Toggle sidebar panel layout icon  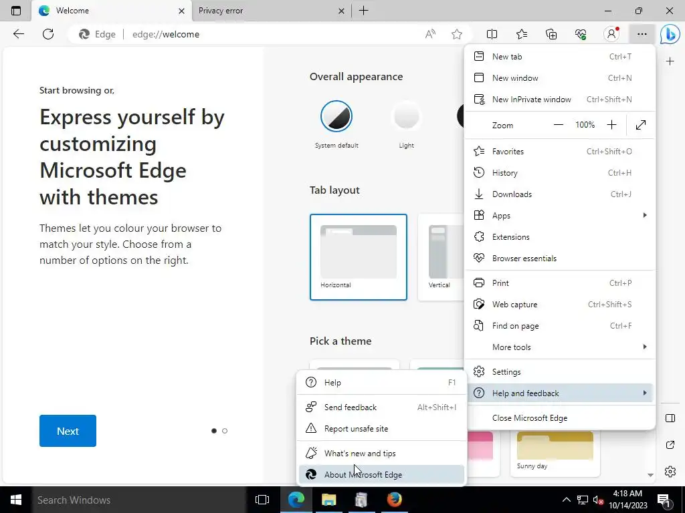670,418
